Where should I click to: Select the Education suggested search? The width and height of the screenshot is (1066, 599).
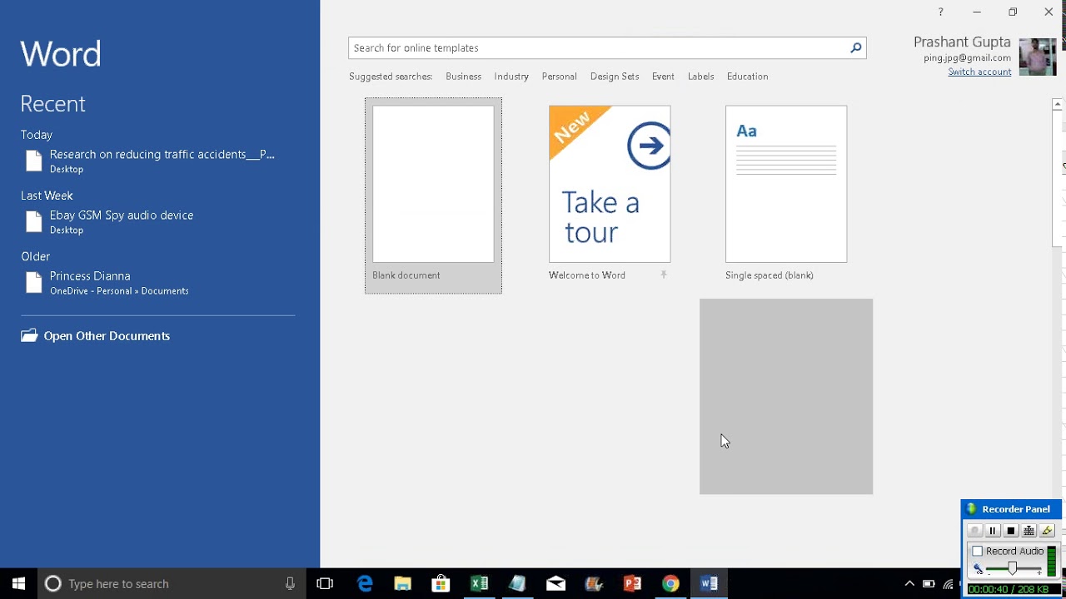tap(747, 77)
